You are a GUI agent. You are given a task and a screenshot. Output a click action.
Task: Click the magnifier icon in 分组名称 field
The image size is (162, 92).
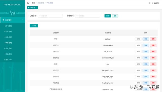(40, 16)
